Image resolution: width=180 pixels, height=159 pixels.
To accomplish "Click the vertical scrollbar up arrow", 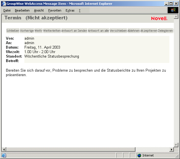I will pyautogui.click(x=176, y=17).
